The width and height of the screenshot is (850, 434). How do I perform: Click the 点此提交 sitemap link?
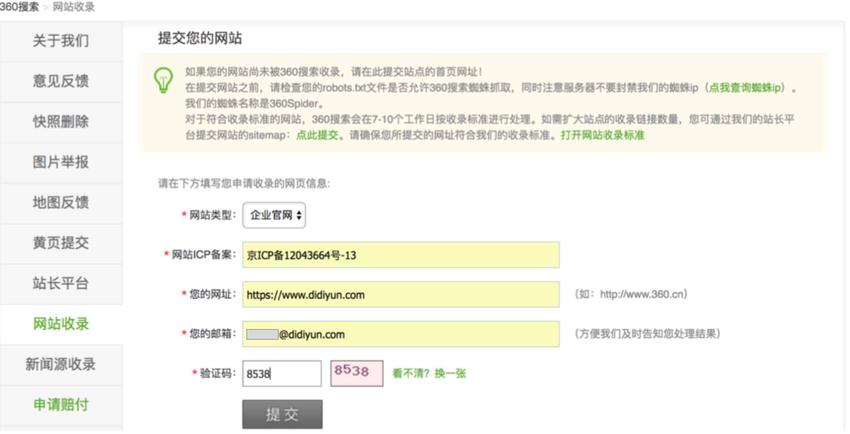point(317,136)
